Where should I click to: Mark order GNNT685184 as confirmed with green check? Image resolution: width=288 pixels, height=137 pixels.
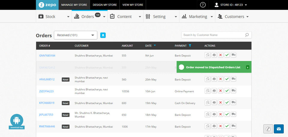(227, 55)
